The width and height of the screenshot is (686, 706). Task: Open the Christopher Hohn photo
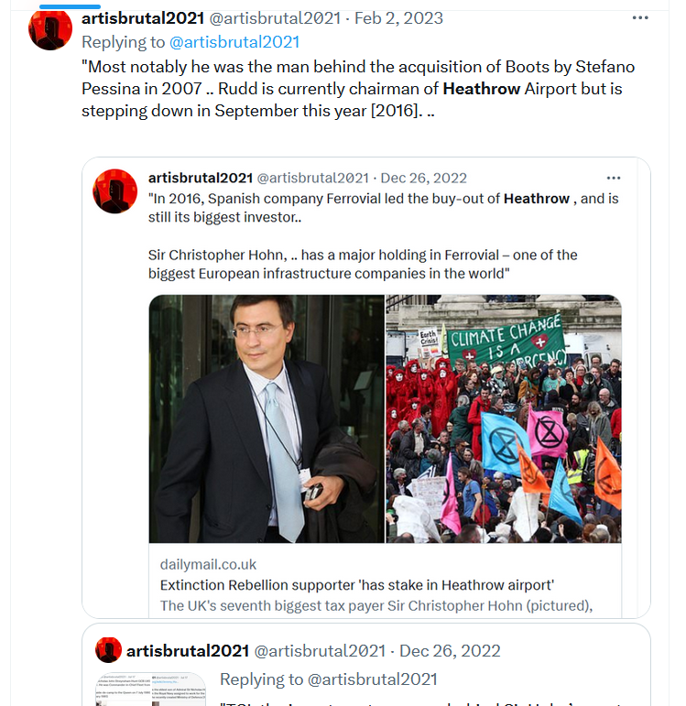coord(267,418)
